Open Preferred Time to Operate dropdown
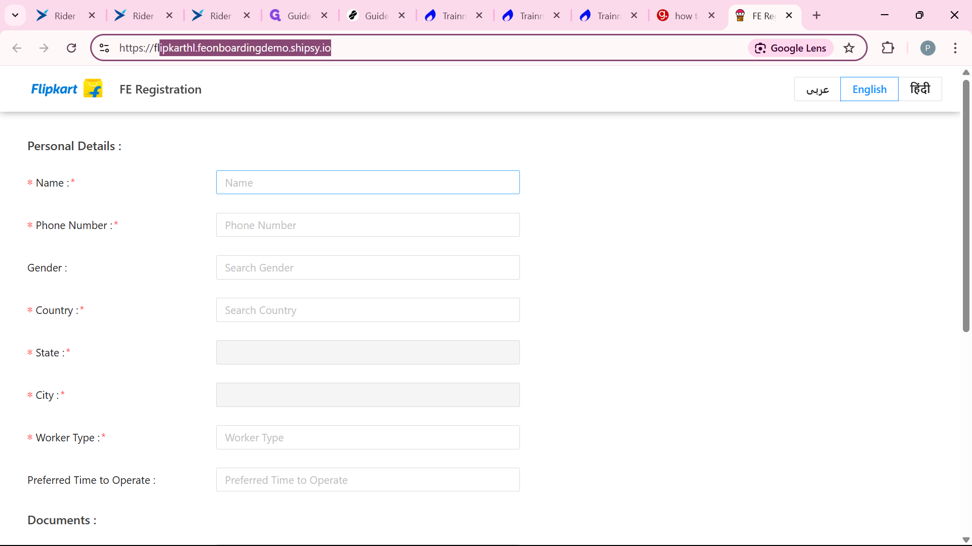972x546 pixels. pos(368,480)
